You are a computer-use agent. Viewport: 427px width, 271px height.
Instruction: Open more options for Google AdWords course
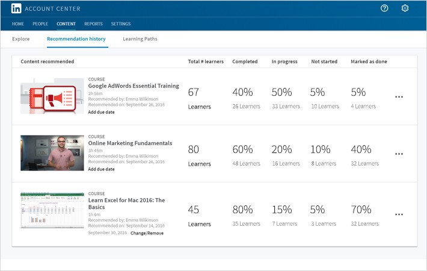pos(399,97)
